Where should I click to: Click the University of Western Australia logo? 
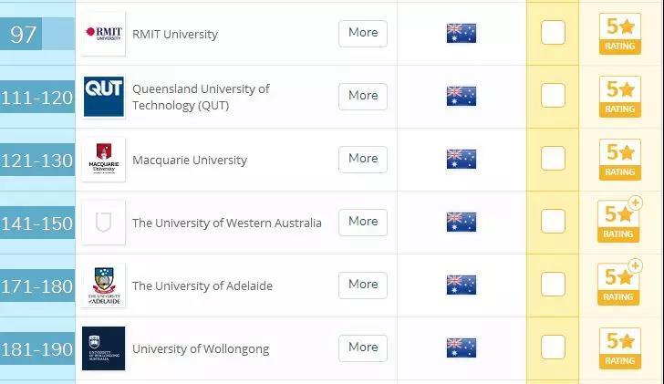(x=103, y=223)
